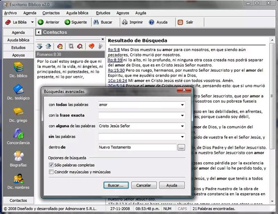278x214 pixels.
Task: Open the Dic. griego yellow book icon
Action: (18, 112)
